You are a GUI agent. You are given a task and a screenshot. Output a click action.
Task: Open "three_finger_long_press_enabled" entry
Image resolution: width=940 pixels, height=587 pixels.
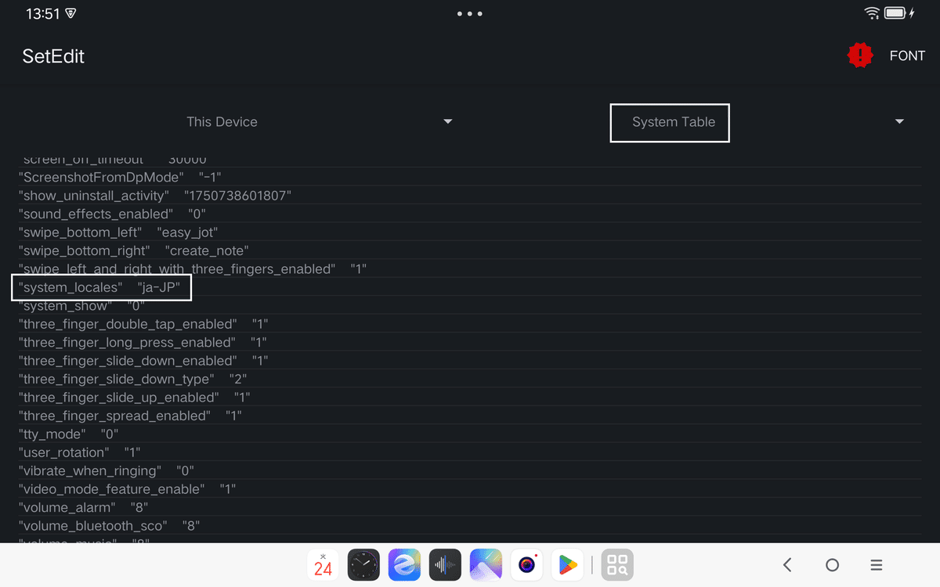pyautogui.click(x=470, y=343)
